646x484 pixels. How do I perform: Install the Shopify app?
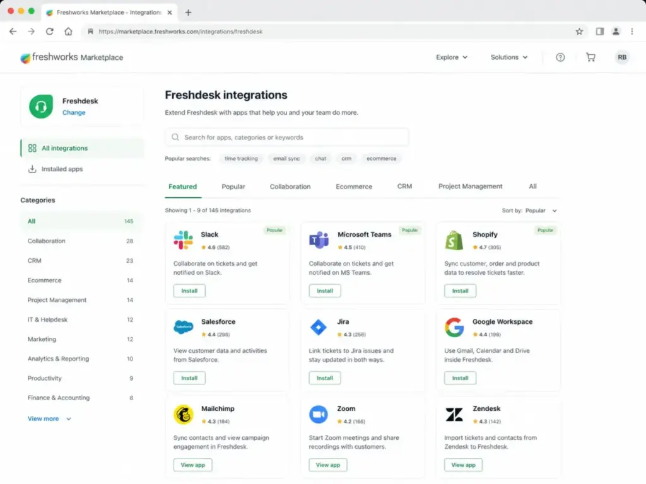pyautogui.click(x=460, y=291)
